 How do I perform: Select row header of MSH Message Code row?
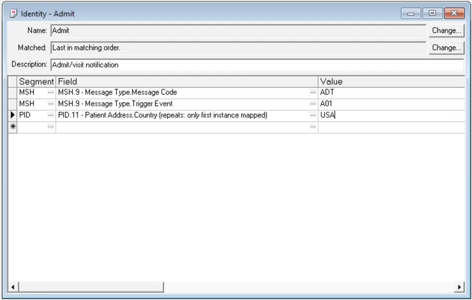click(x=12, y=93)
